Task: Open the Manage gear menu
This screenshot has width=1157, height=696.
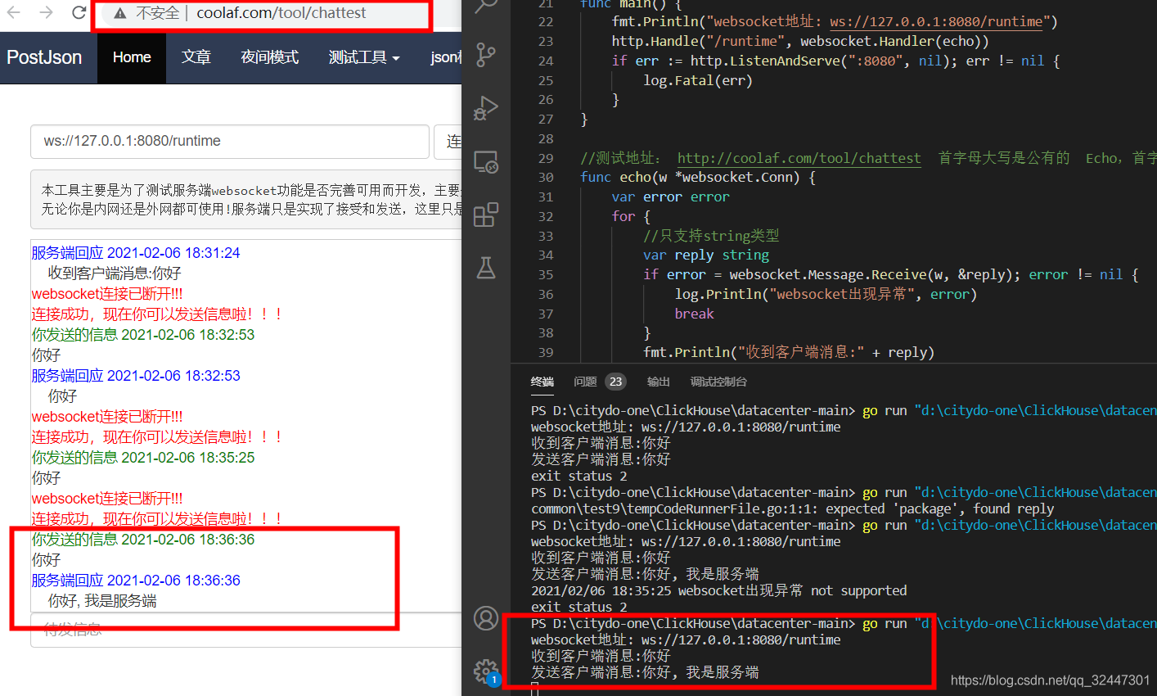Action: tap(486, 671)
